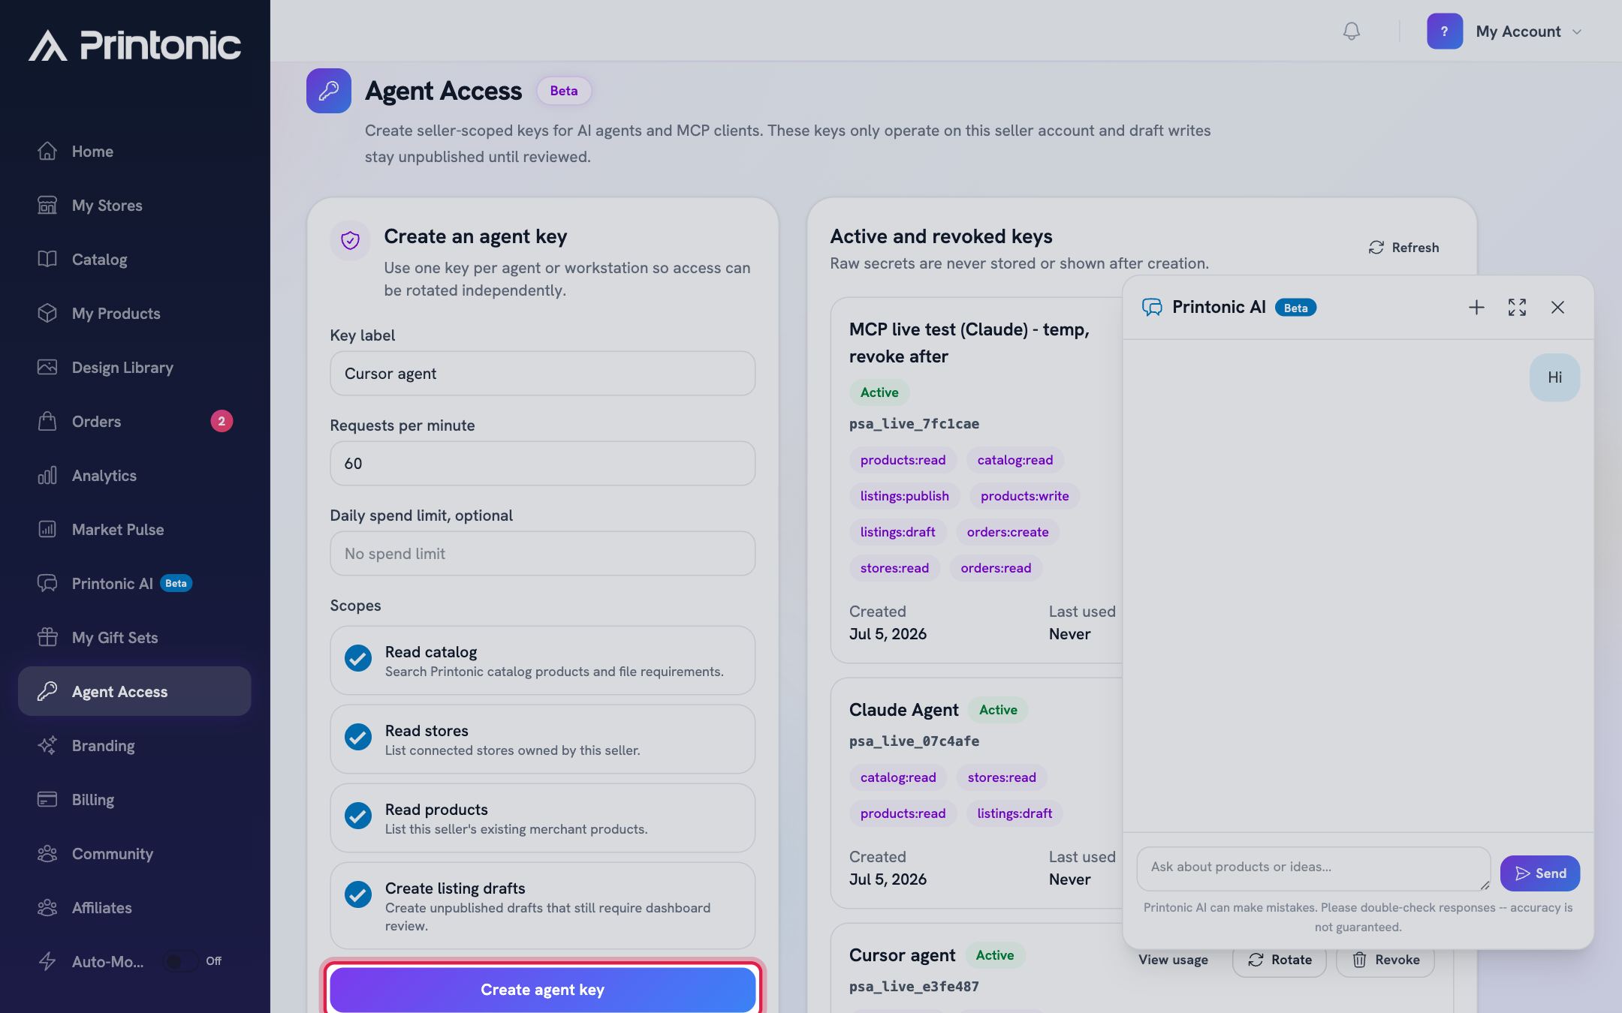The width and height of the screenshot is (1622, 1013).
Task: Click the products:read tag on MCP live test key
Action: click(x=903, y=460)
